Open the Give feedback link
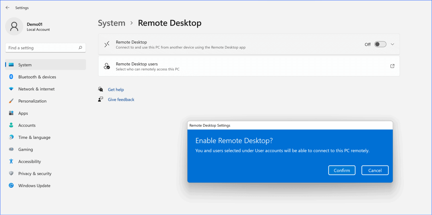The width and height of the screenshot is (432, 215). (x=121, y=100)
